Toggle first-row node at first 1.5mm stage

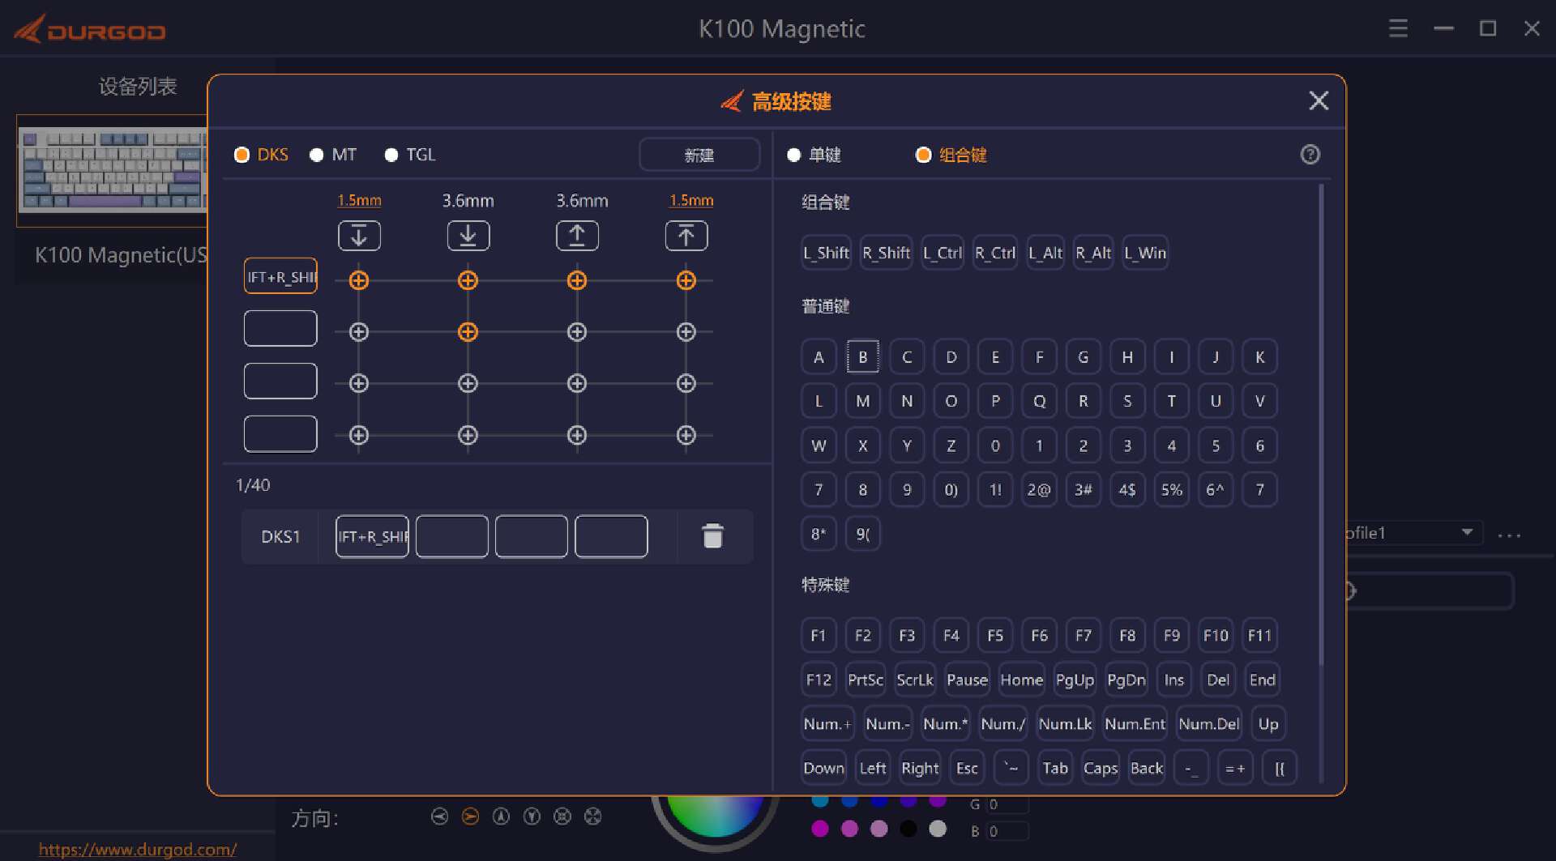pyautogui.click(x=359, y=280)
